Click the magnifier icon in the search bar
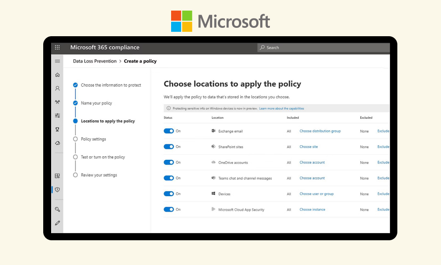 (x=262, y=47)
